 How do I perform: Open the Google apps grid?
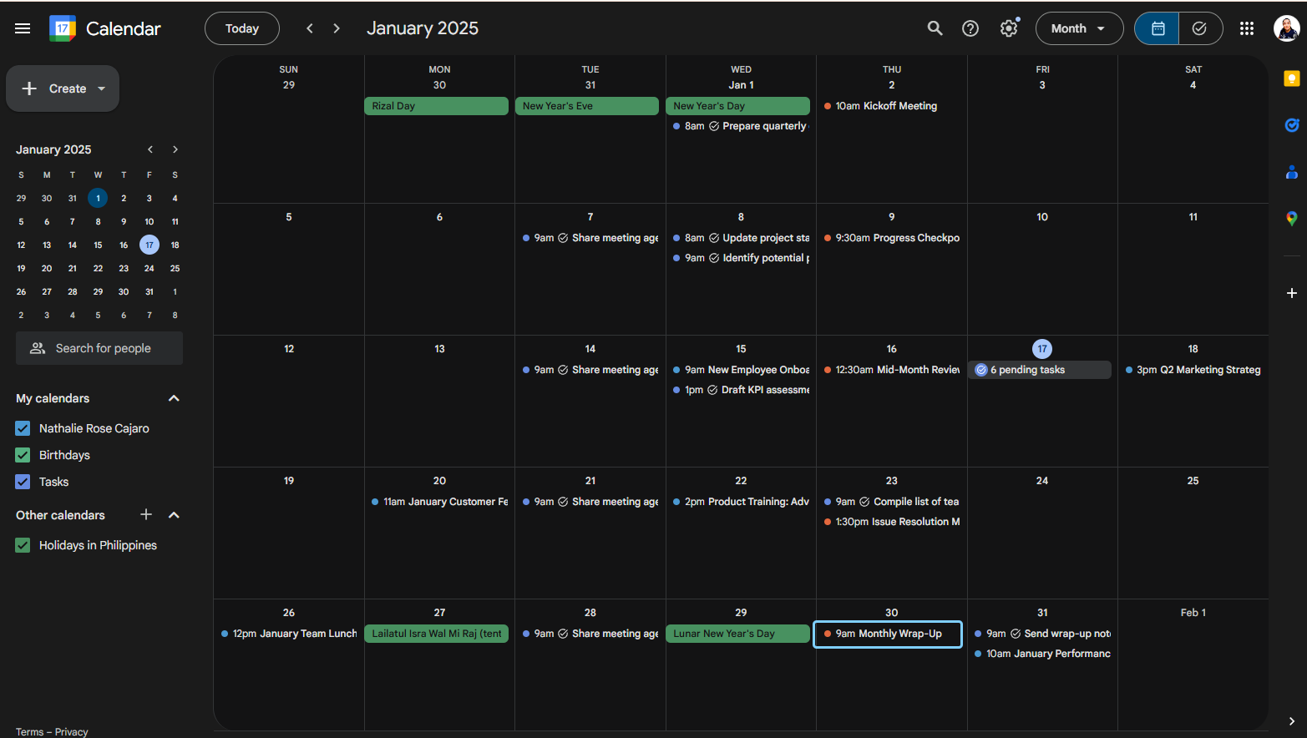(1247, 28)
